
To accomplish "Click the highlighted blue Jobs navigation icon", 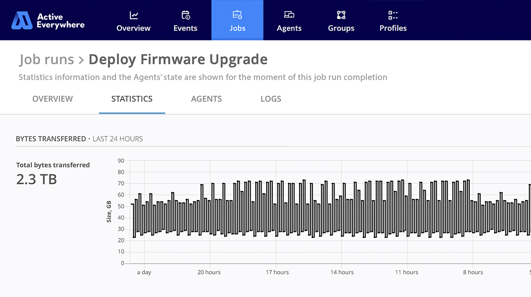I will [x=237, y=14].
